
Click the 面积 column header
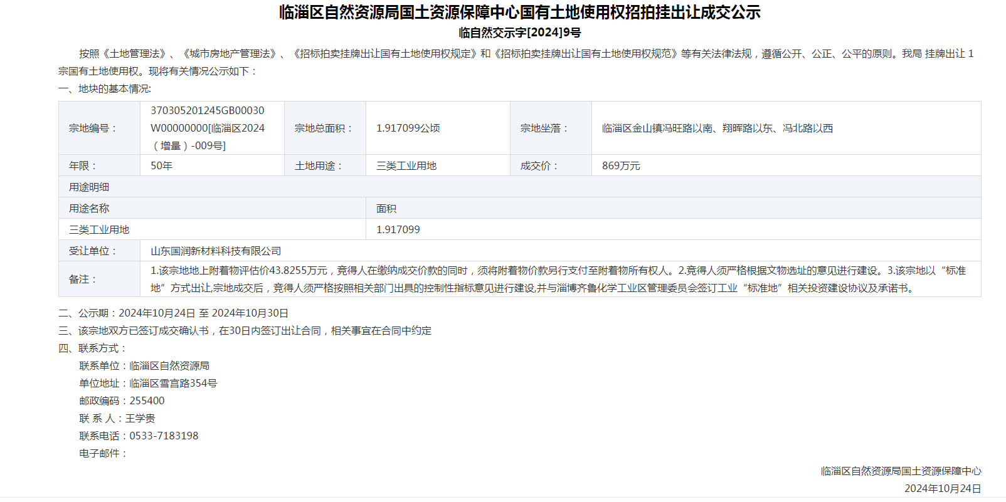pos(386,208)
